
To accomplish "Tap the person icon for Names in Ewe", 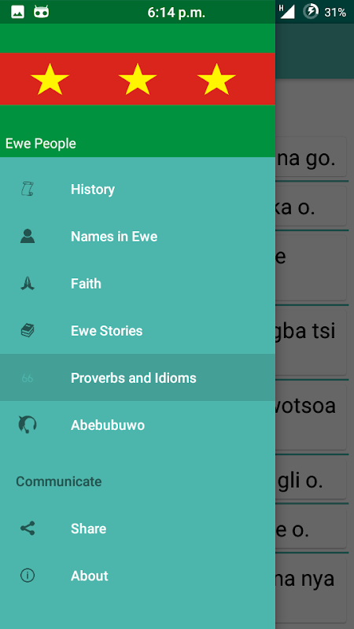I will [28, 237].
